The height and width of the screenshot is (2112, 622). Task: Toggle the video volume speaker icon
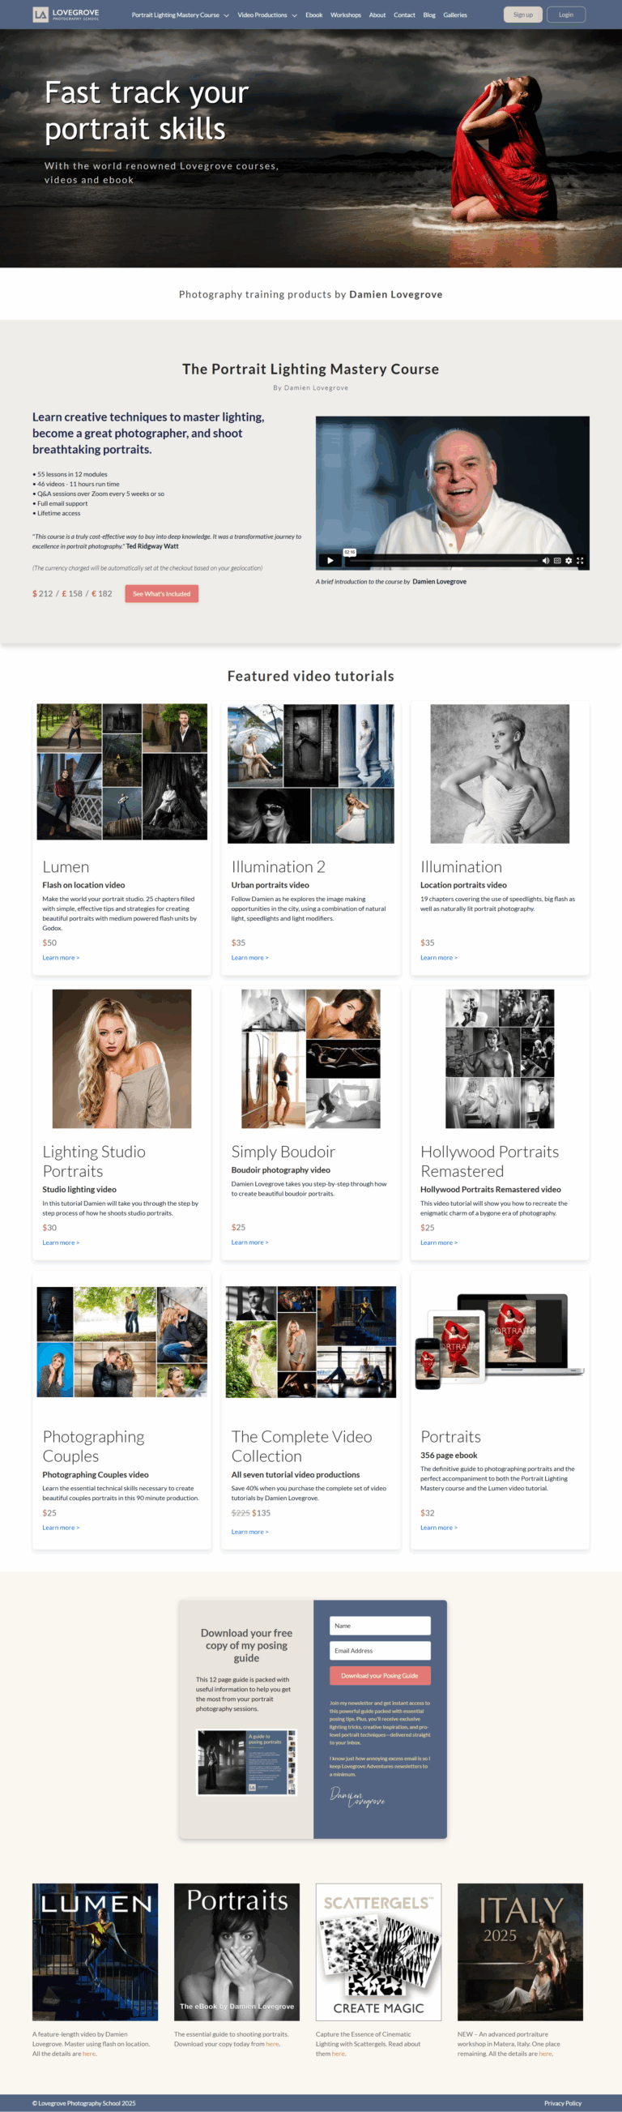[x=546, y=561]
